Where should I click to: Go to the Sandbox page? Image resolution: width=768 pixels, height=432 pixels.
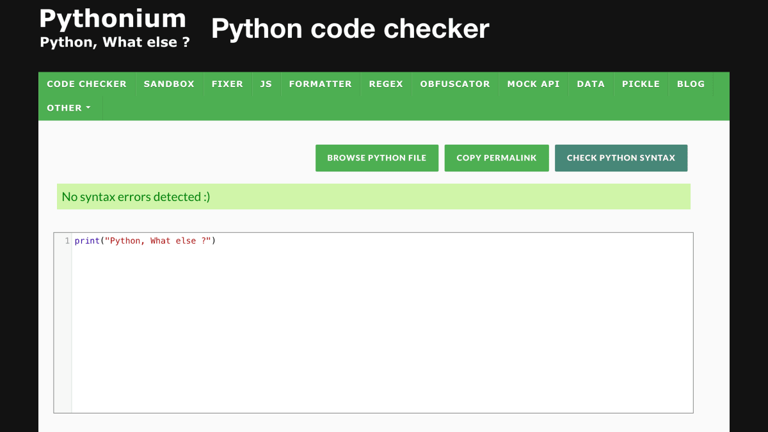point(169,84)
